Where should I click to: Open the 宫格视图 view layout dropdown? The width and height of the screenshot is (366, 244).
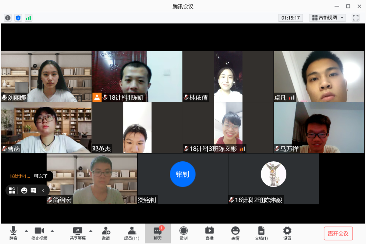point(328,18)
